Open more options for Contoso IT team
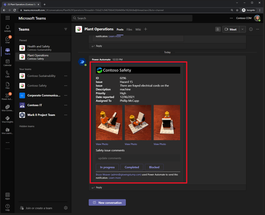Viewport: 265px width, 215px height. [66, 105]
